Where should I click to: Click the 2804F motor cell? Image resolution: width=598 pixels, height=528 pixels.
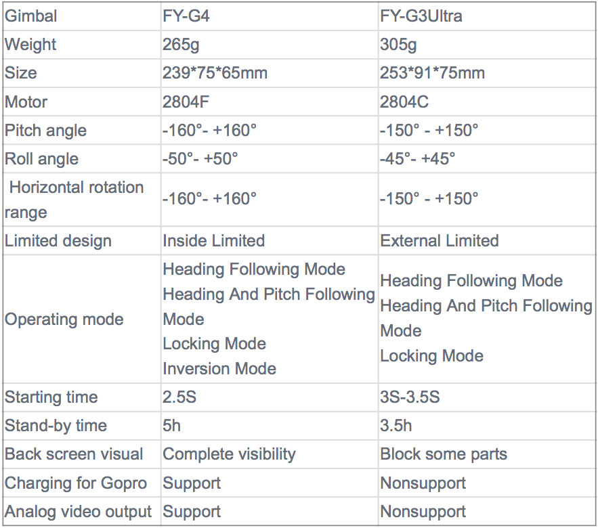click(x=187, y=102)
